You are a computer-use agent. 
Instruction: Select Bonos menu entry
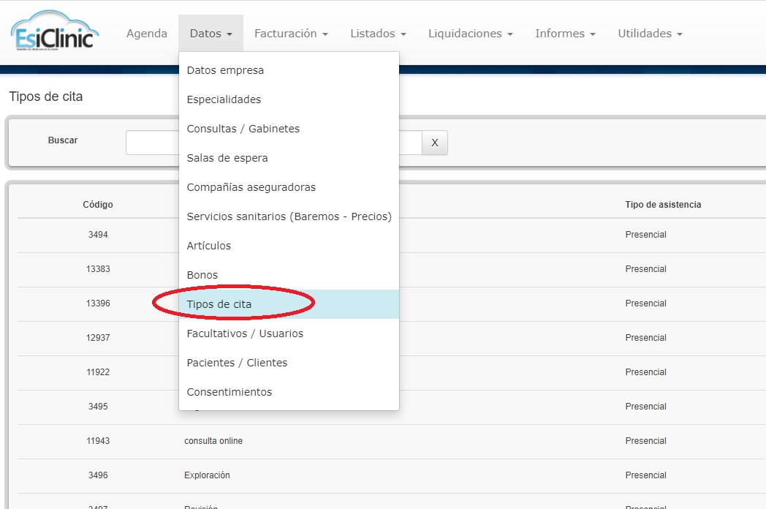[289, 275]
